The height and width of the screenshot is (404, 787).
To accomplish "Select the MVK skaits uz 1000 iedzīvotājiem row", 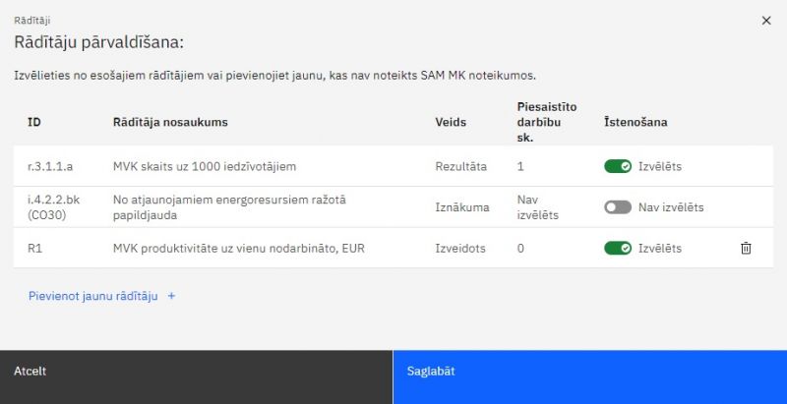I will (x=204, y=166).
